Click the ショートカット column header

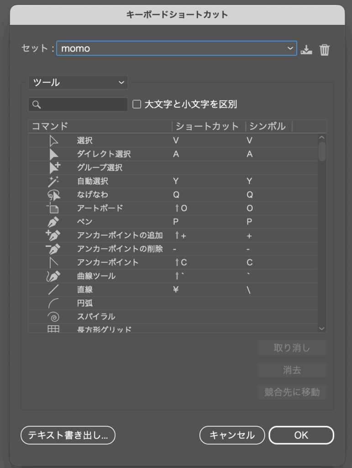(207, 126)
